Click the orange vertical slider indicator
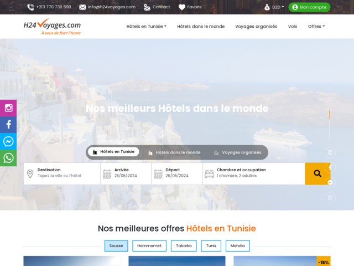The width and height of the screenshot is (354, 266). point(330,115)
